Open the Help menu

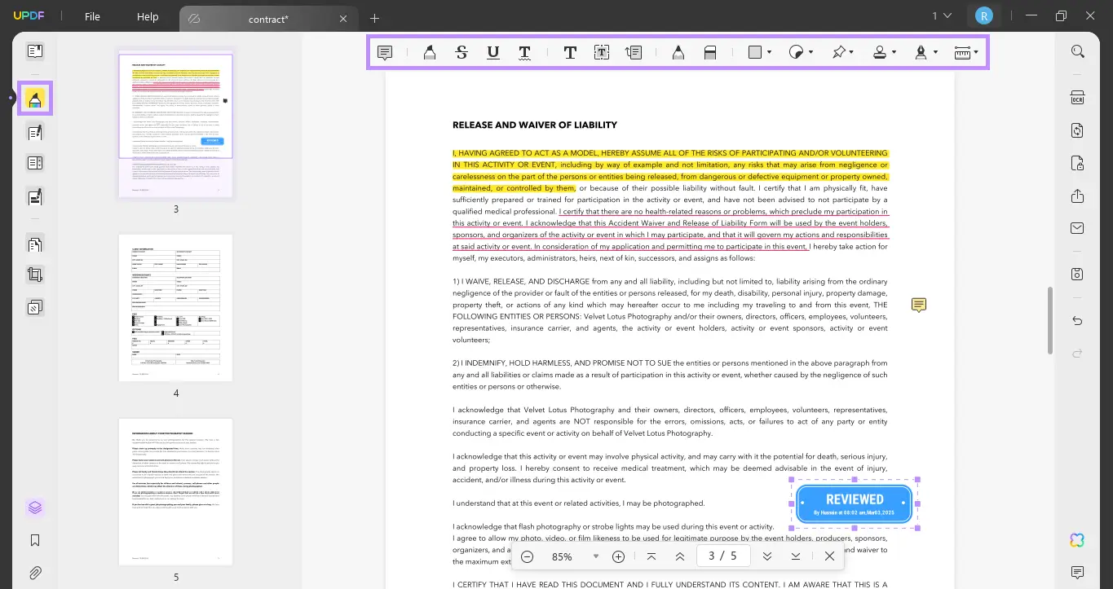(148, 17)
